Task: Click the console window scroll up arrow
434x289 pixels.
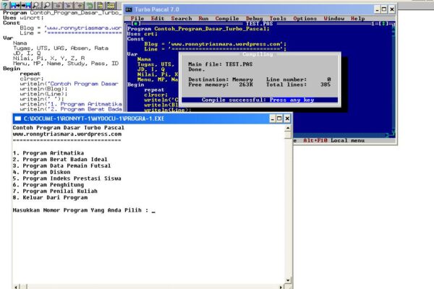Action: tap(288, 128)
